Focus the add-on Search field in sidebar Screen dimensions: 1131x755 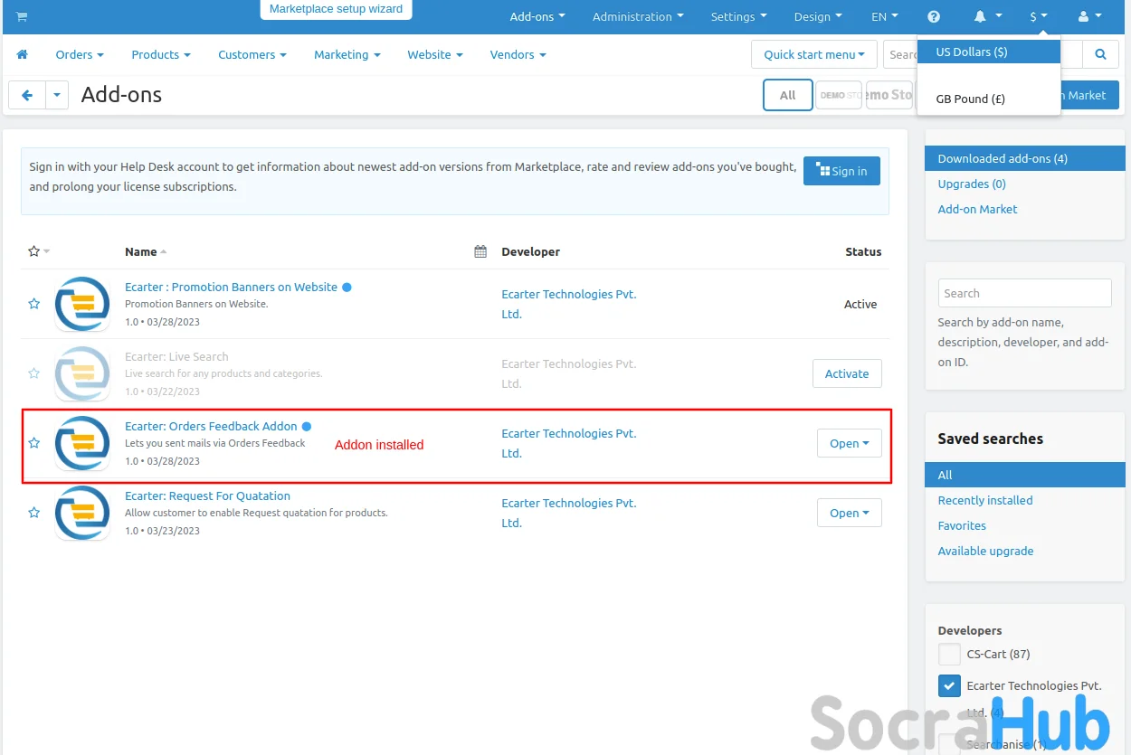1024,293
